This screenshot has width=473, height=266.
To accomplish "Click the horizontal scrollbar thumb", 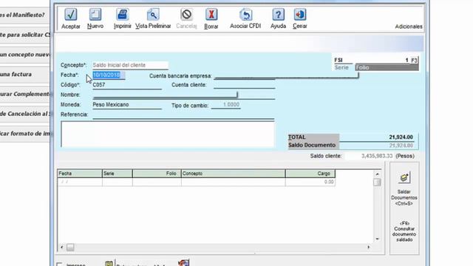I will pyautogui.click(x=70, y=248).
